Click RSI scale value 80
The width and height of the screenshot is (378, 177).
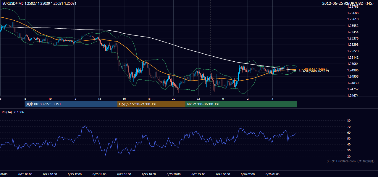click(x=349, y=121)
